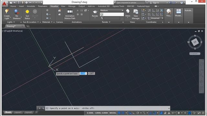Viewport: 207px width, 116px height.
Task: Switch to the Parametric ribbon tab
Action: point(43,6)
